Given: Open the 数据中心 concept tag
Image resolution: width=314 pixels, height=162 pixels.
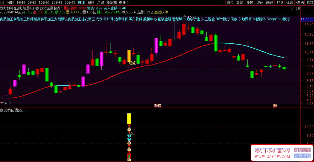Looking at the screenshot, I should 150,19.
